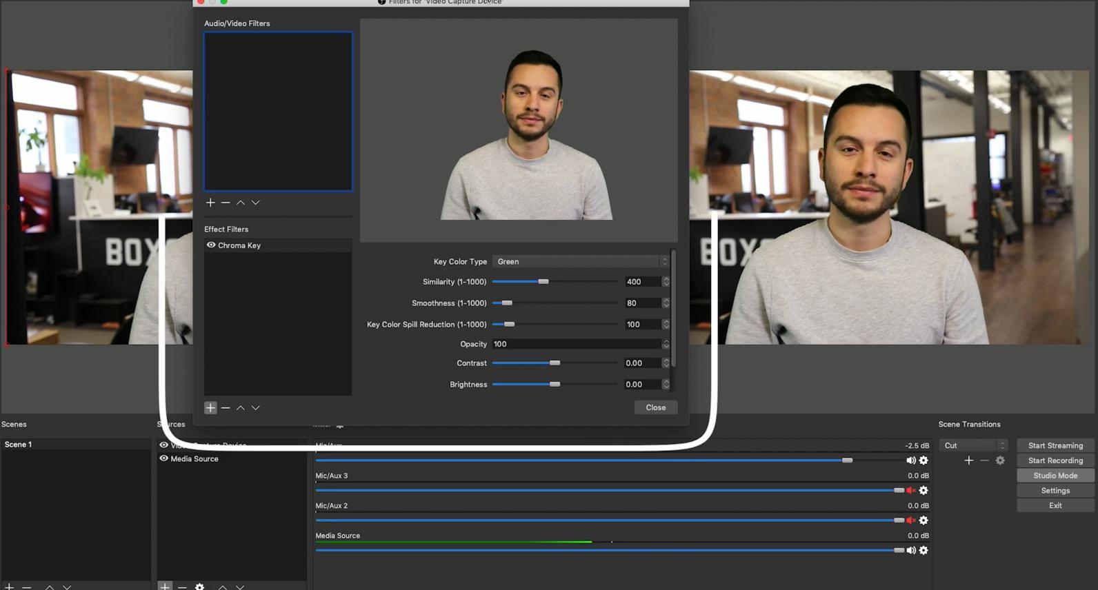The height and width of the screenshot is (590, 1098).
Task: Add a new scene transition
Action: [x=968, y=460]
